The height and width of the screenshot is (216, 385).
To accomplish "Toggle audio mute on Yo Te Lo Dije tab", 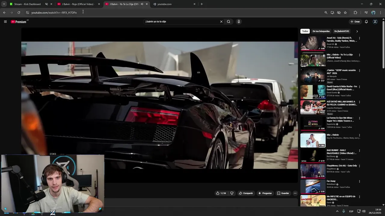I will (x=142, y=4).
